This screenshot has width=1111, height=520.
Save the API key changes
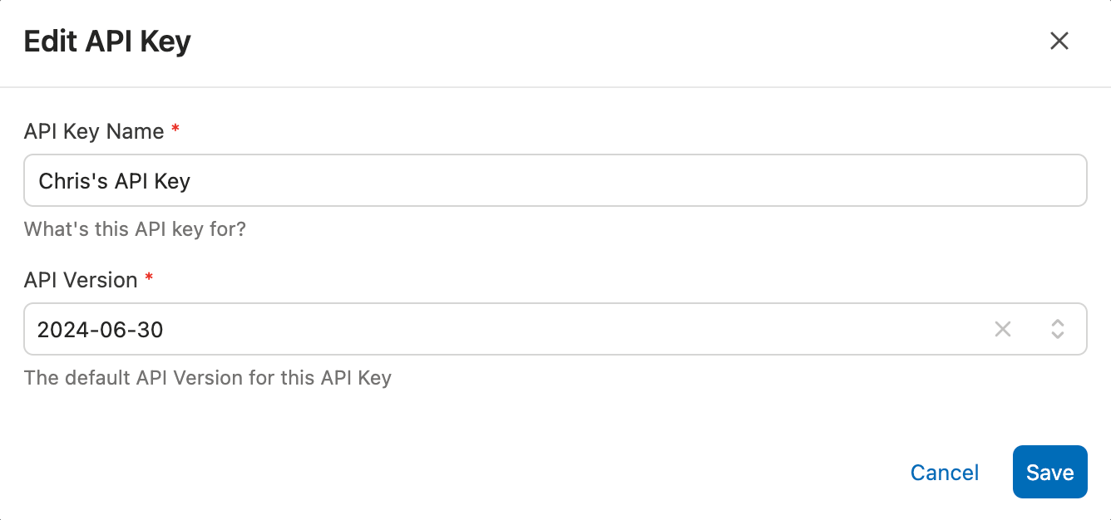pyautogui.click(x=1049, y=472)
